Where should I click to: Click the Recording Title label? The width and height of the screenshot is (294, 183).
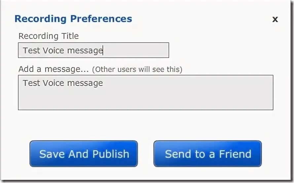49,36
